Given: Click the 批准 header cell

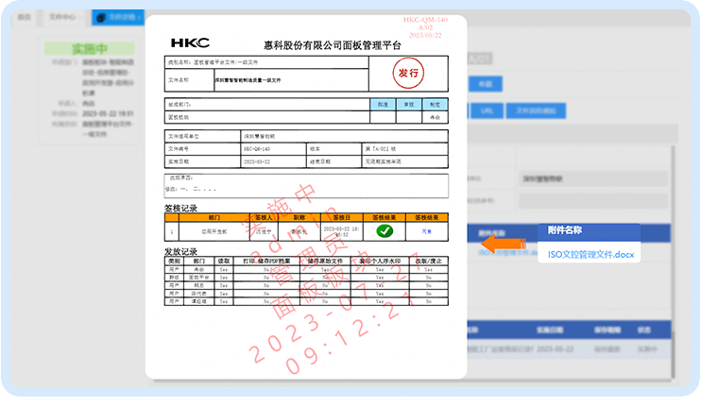Looking at the screenshot, I should click(x=383, y=105).
